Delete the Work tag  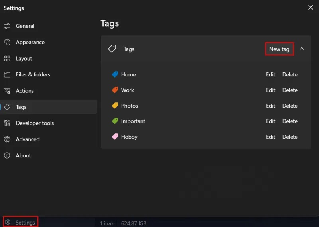tap(290, 90)
